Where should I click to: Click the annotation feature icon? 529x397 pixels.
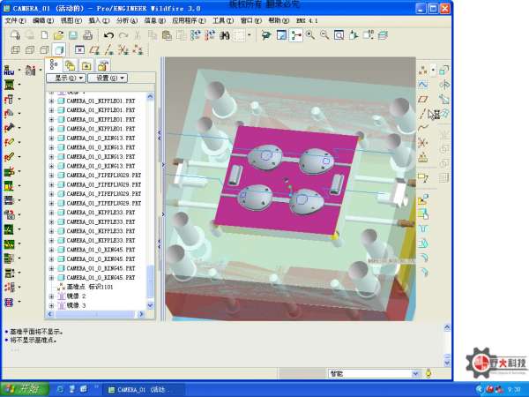tap(422, 177)
